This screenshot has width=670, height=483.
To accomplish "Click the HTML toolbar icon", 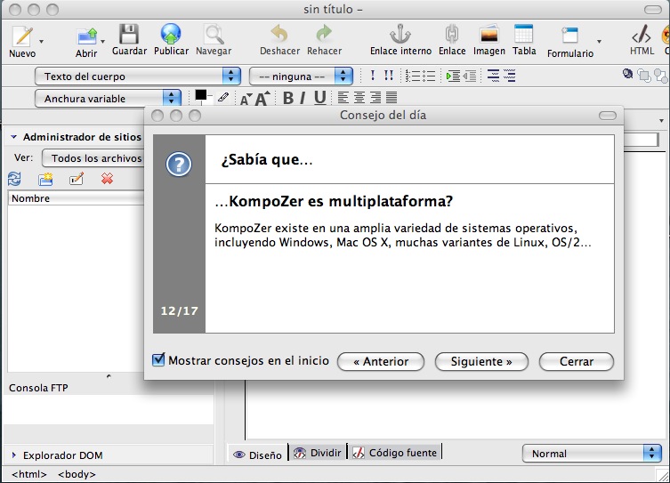I will pos(642,40).
